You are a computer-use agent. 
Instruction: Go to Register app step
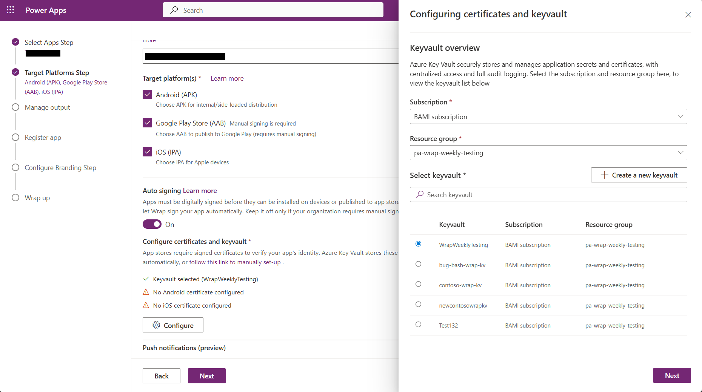click(43, 138)
